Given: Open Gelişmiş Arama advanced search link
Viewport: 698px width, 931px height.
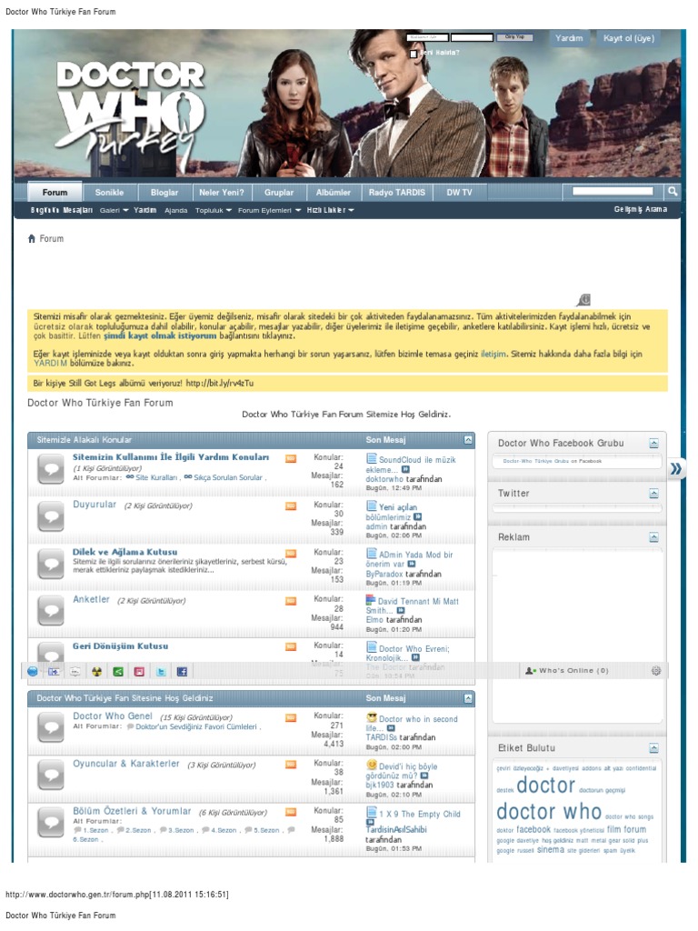Looking at the screenshot, I should click(641, 209).
